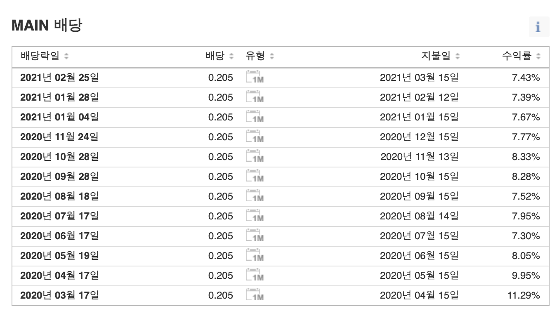Select ex-date 2020년 05월 19일
Image resolution: width=557 pixels, height=311 pixels.
point(59,256)
